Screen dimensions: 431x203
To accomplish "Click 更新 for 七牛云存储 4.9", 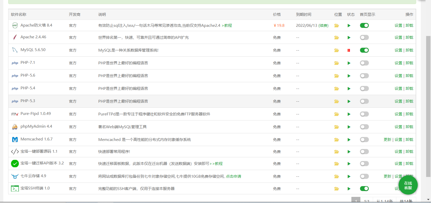I will [387, 176].
